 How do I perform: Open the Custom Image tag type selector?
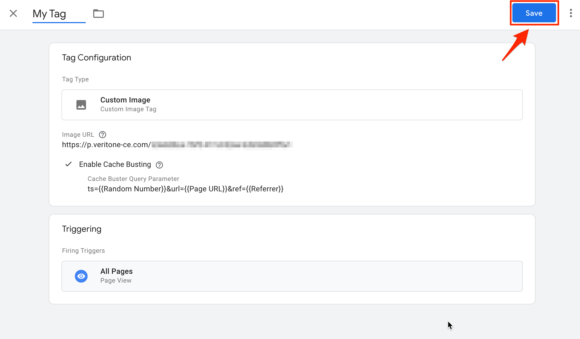[292, 105]
